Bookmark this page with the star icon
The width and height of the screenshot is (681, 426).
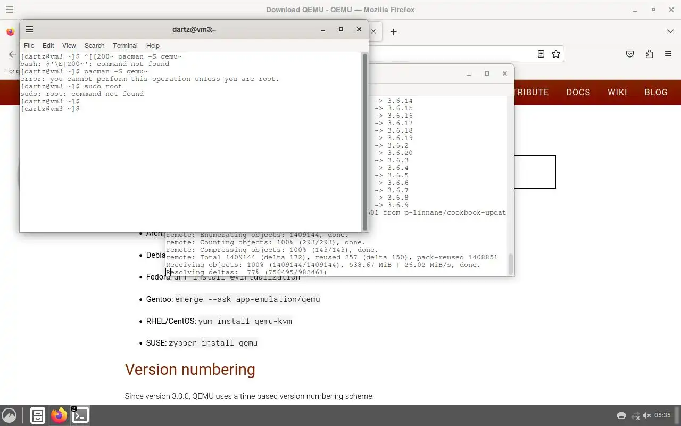pos(556,54)
